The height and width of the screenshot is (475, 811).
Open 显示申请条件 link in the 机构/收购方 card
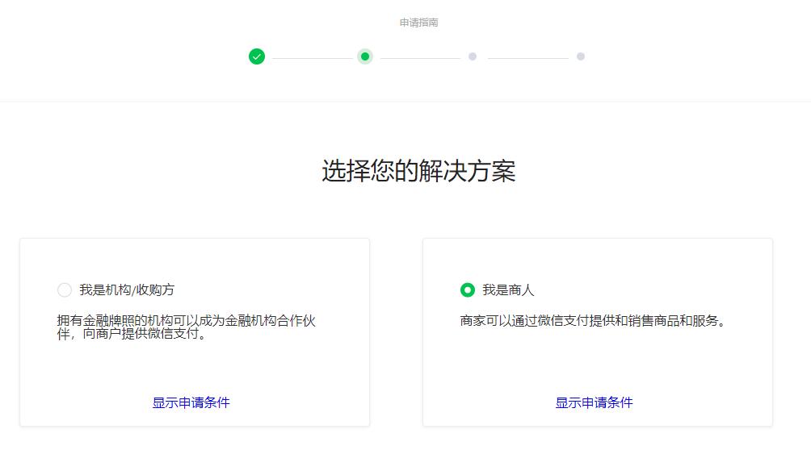pyautogui.click(x=191, y=402)
